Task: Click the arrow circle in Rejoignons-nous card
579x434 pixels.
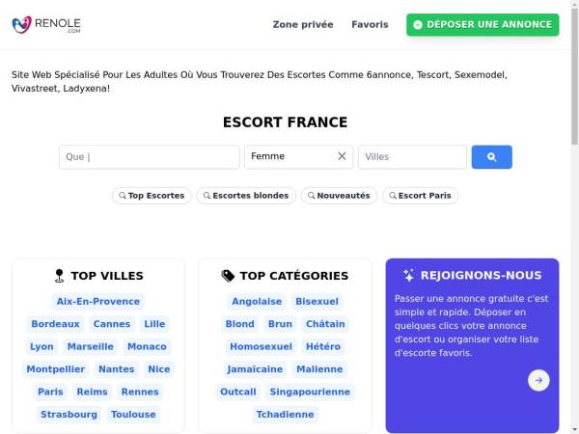Action: click(x=538, y=380)
